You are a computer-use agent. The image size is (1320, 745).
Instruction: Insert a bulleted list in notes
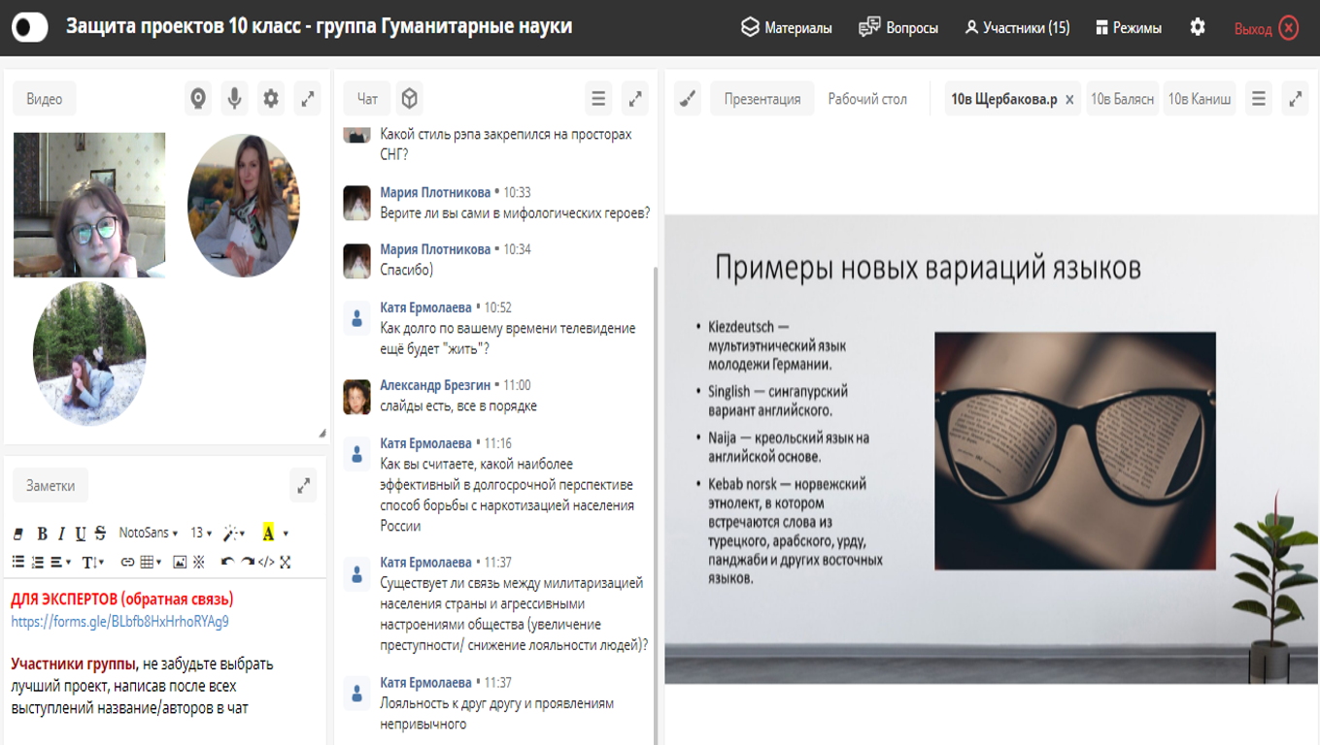click(18, 562)
